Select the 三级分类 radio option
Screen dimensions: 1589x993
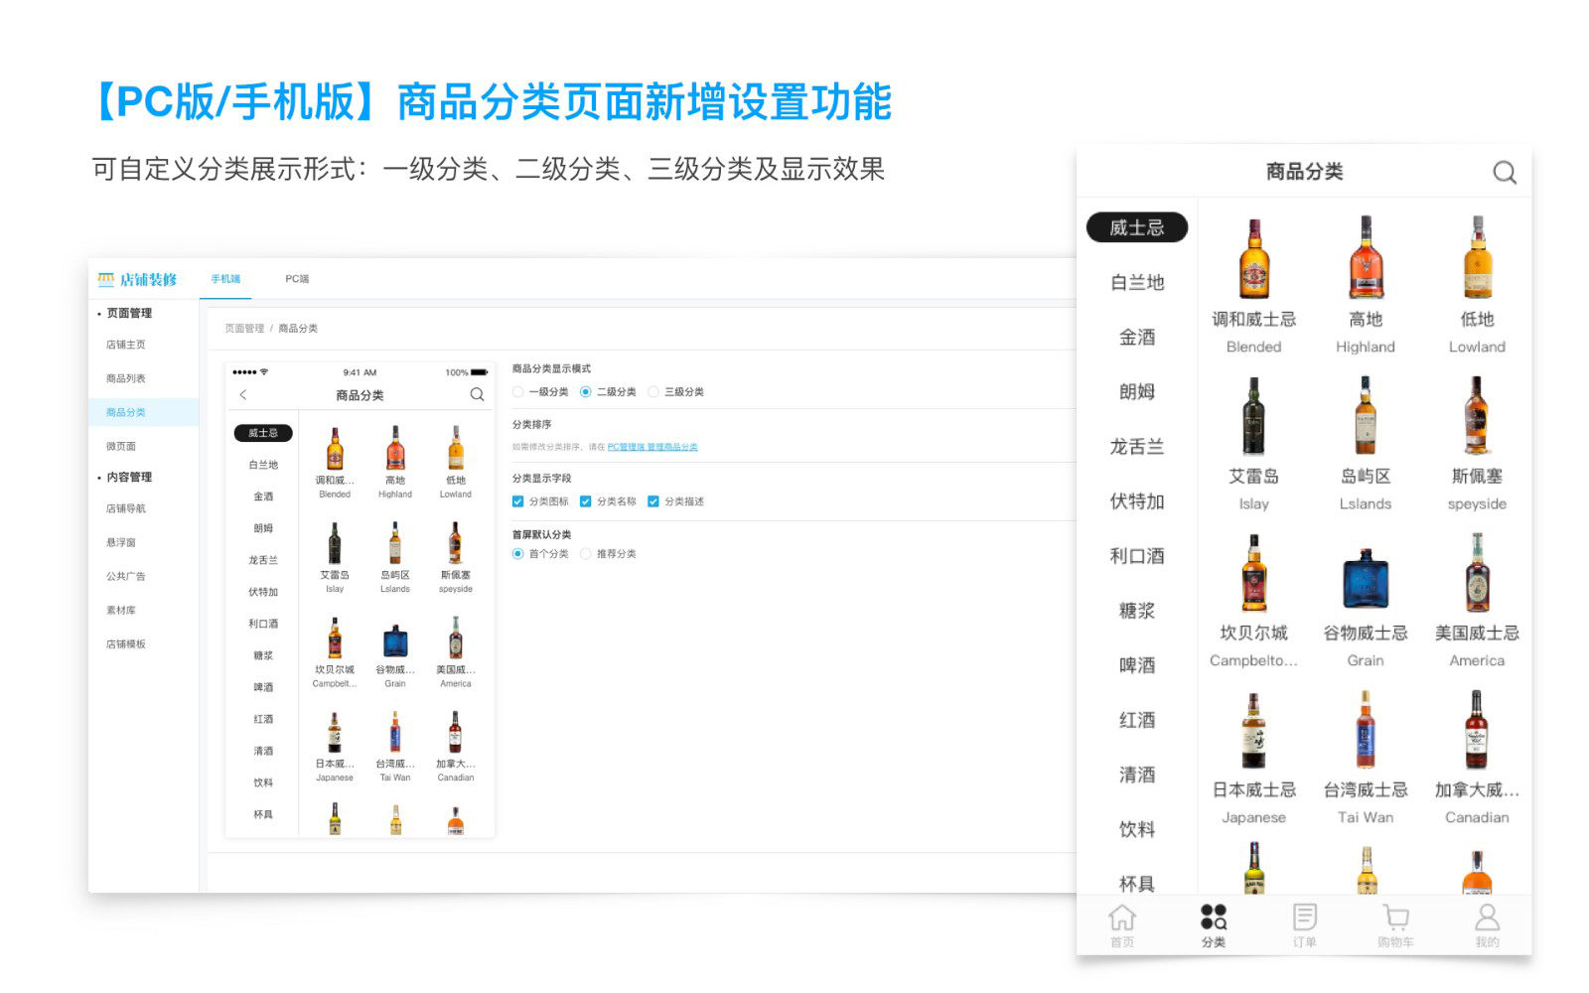point(653,392)
